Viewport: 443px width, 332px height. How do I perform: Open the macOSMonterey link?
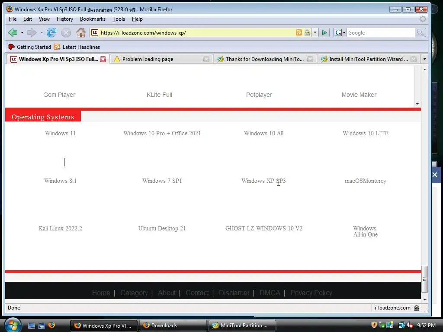[365, 181]
